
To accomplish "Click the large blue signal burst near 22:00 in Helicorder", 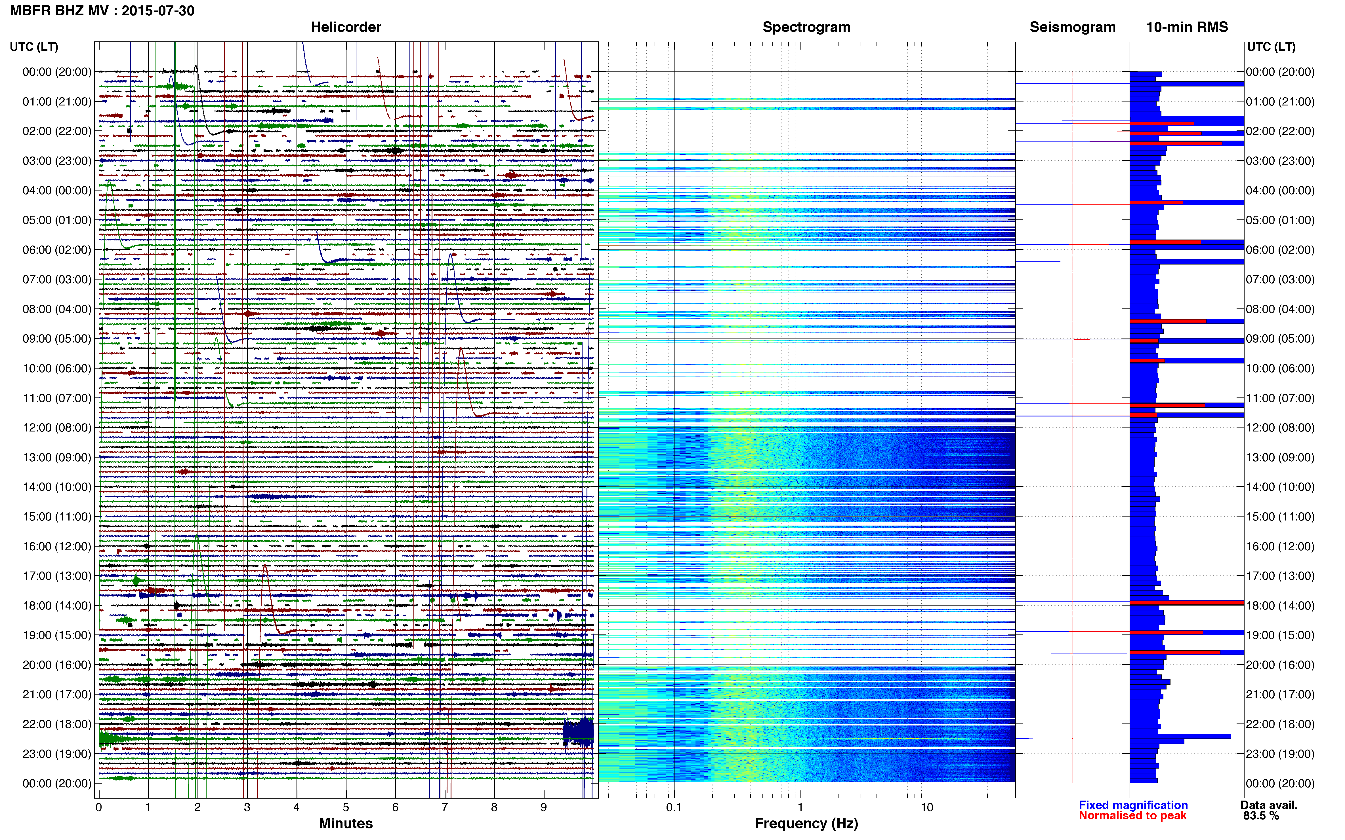I will [578, 732].
